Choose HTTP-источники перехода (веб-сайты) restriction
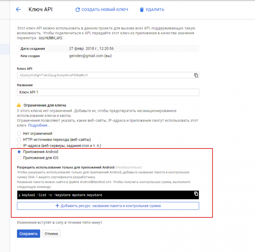255x252 pixels. (19, 139)
